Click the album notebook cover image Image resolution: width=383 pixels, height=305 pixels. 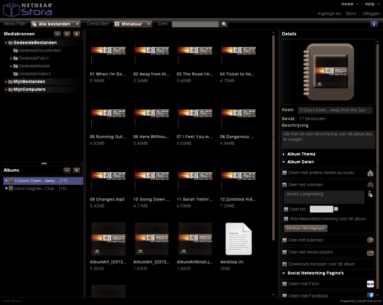(x=329, y=72)
